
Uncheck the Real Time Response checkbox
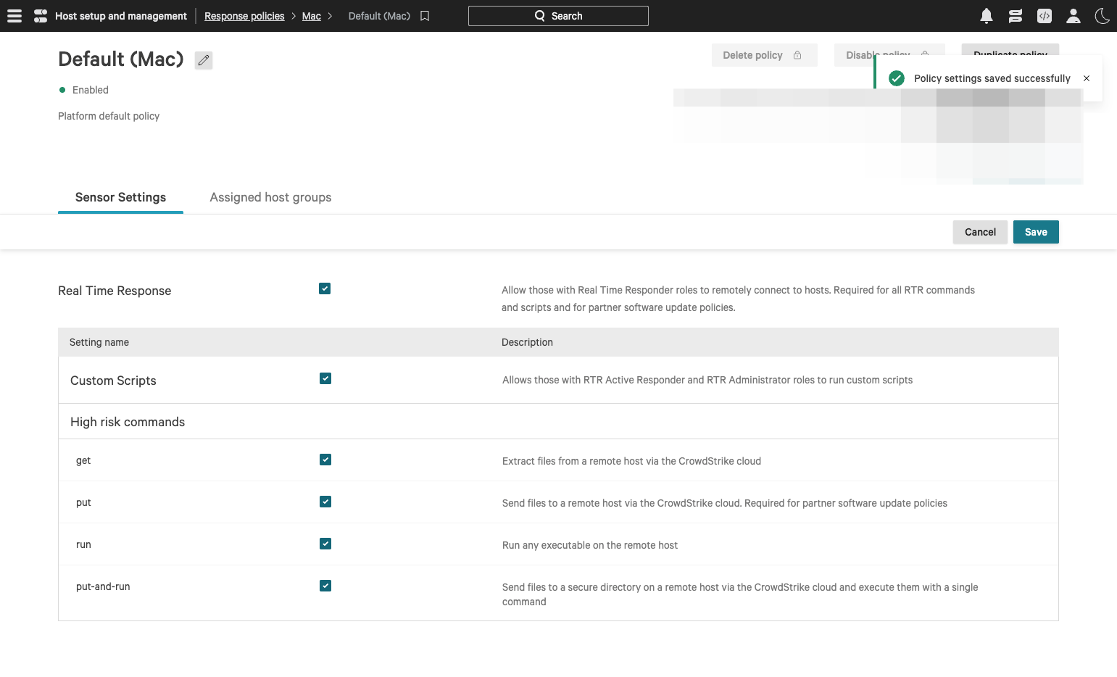pos(325,288)
